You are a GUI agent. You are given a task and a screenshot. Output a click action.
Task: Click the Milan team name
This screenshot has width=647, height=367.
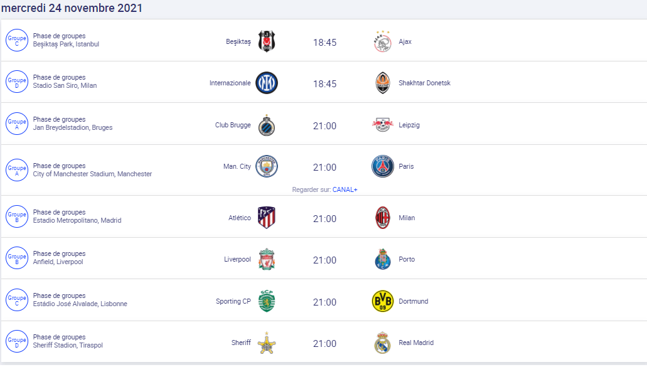pyautogui.click(x=407, y=218)
